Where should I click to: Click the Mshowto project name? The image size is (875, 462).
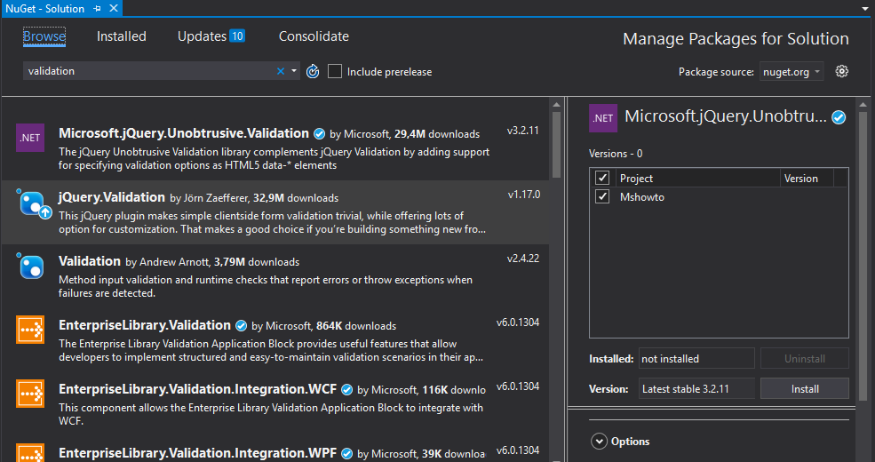click(x=641, y=197)
